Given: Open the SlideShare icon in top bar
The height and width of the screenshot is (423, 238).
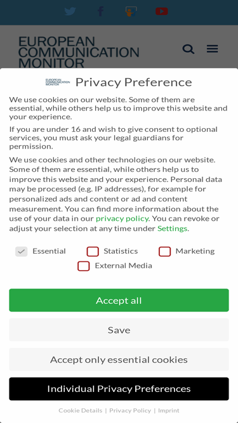Looking at the screenshot, I should coord(131,11).
